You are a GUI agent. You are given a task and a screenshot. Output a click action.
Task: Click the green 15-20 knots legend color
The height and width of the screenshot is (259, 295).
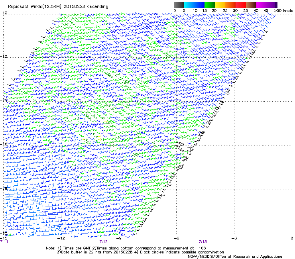210,5
